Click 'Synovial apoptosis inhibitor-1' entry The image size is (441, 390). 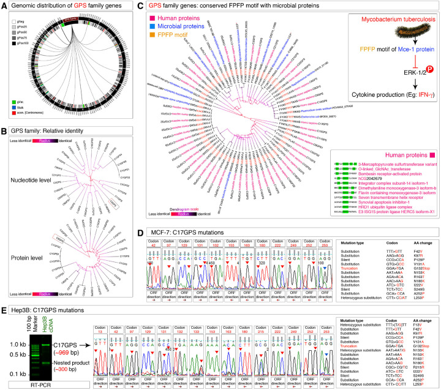tap(384, 202)
